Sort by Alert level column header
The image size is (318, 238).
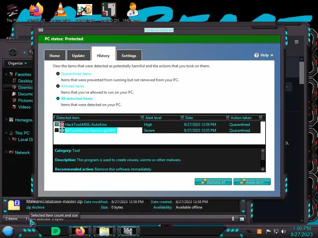[162, 118]
